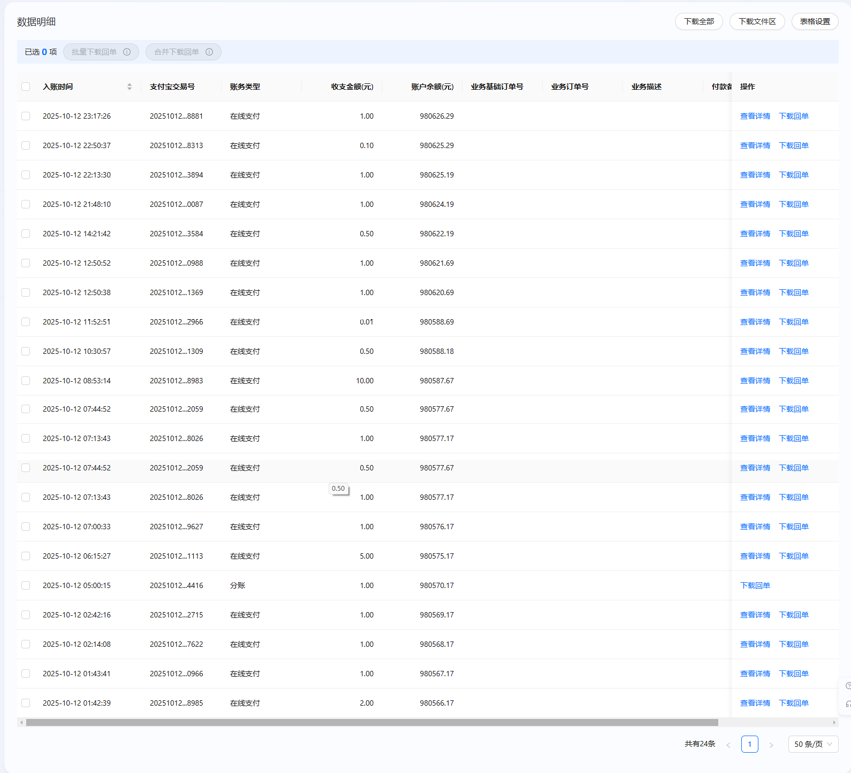
Task: View details for transaction ending 8881
Action: tap(755, 116)
